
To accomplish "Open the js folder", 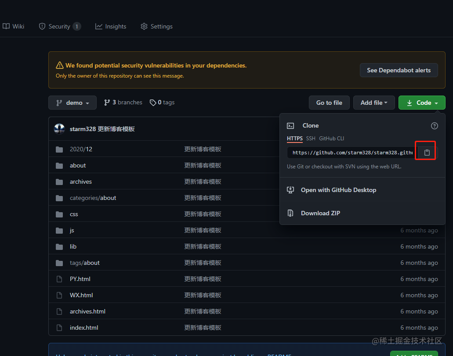I will pos(72,230).
